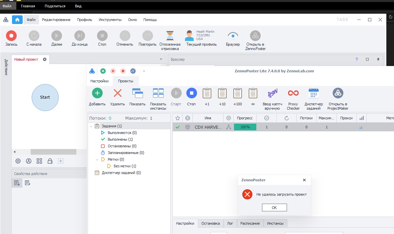Click the dashed plus icon below project canvas

[61, 161]
